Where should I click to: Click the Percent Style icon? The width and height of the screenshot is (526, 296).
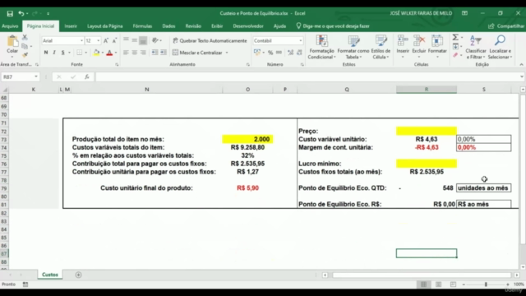tap(270, 53)
